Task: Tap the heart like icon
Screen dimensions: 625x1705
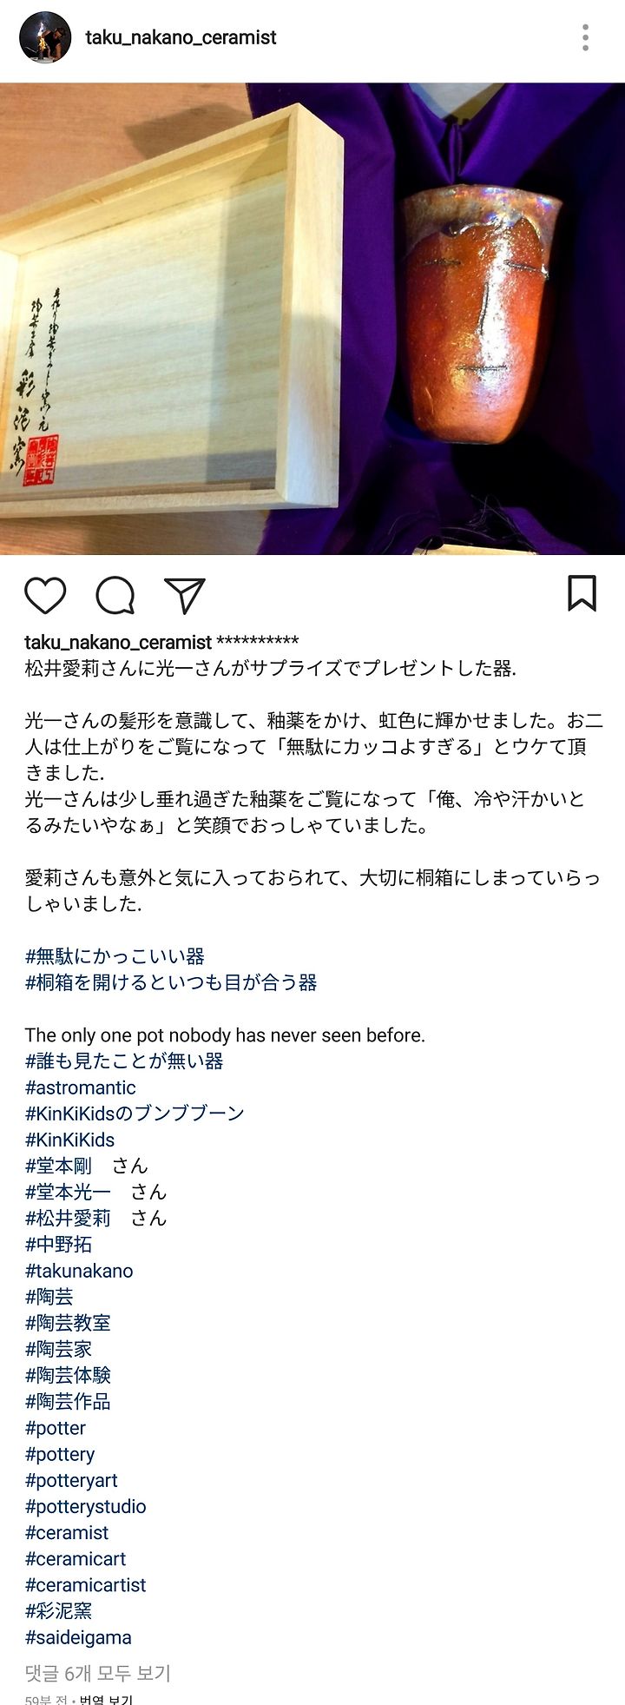Action: coord(45,596)
